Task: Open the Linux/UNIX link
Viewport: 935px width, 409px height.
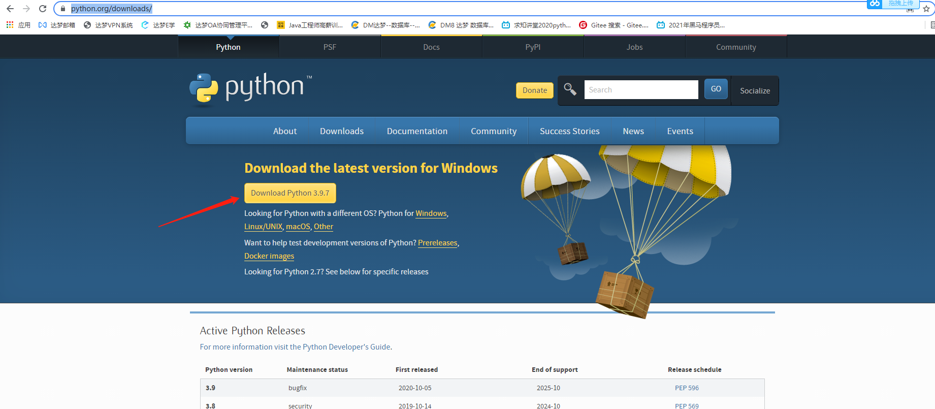Action: [263, 227]
